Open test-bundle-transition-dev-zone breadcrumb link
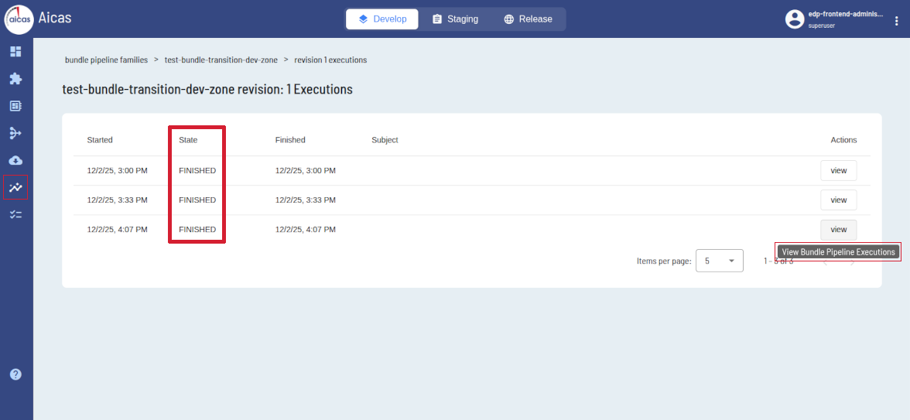The width and height of the screenshot is (910, 420). [x=221, y=60]
